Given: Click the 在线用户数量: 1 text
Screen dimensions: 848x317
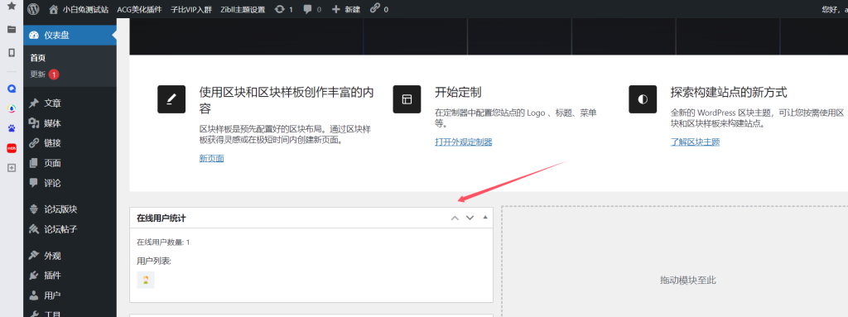Looking at the screenshot, I should pyautogui.click(x=163, y=243).
